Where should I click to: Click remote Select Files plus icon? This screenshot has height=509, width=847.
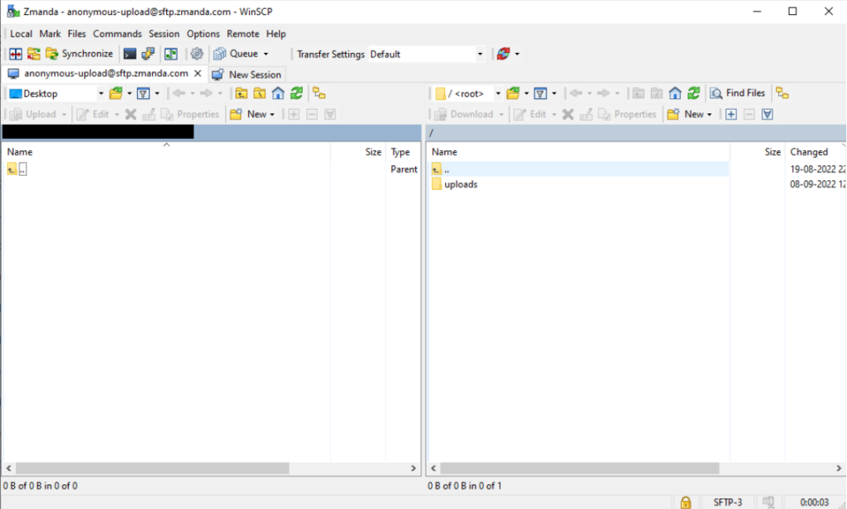(x=731, y=114)
